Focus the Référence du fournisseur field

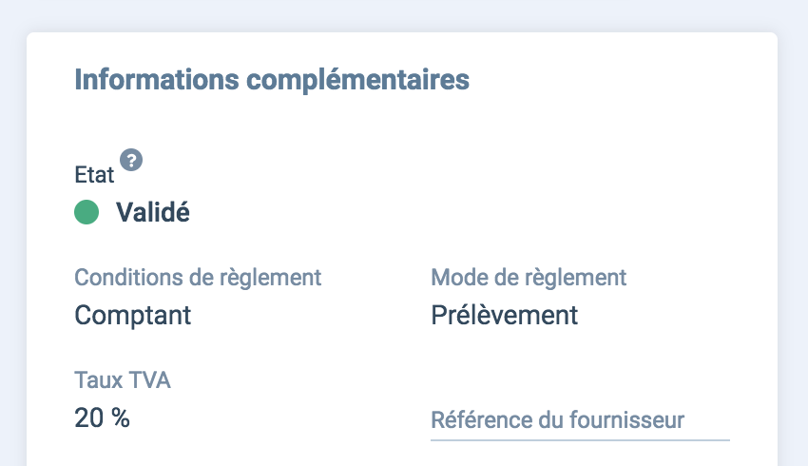coord(580,420)
